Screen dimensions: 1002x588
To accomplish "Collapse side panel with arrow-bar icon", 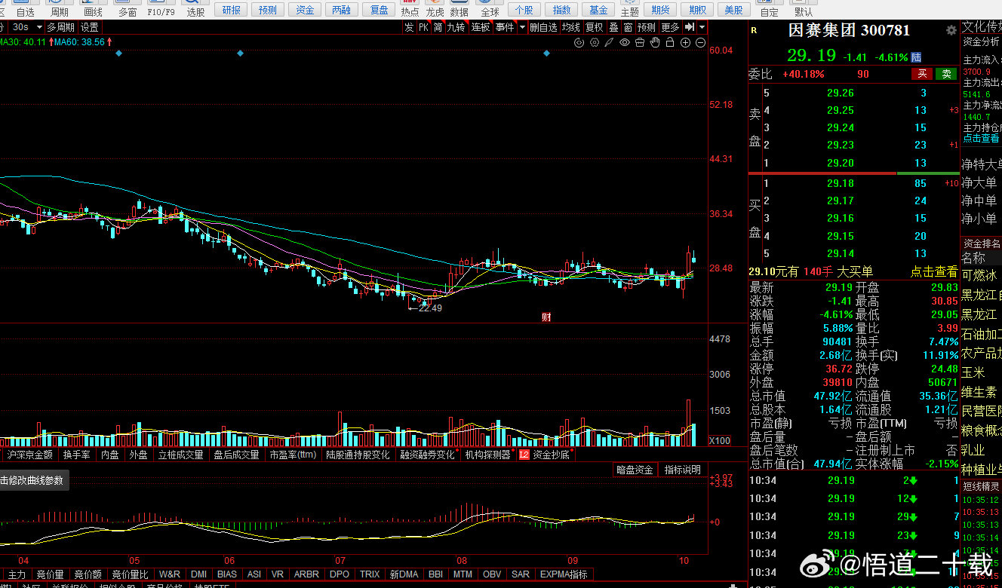I will point(689,27).
